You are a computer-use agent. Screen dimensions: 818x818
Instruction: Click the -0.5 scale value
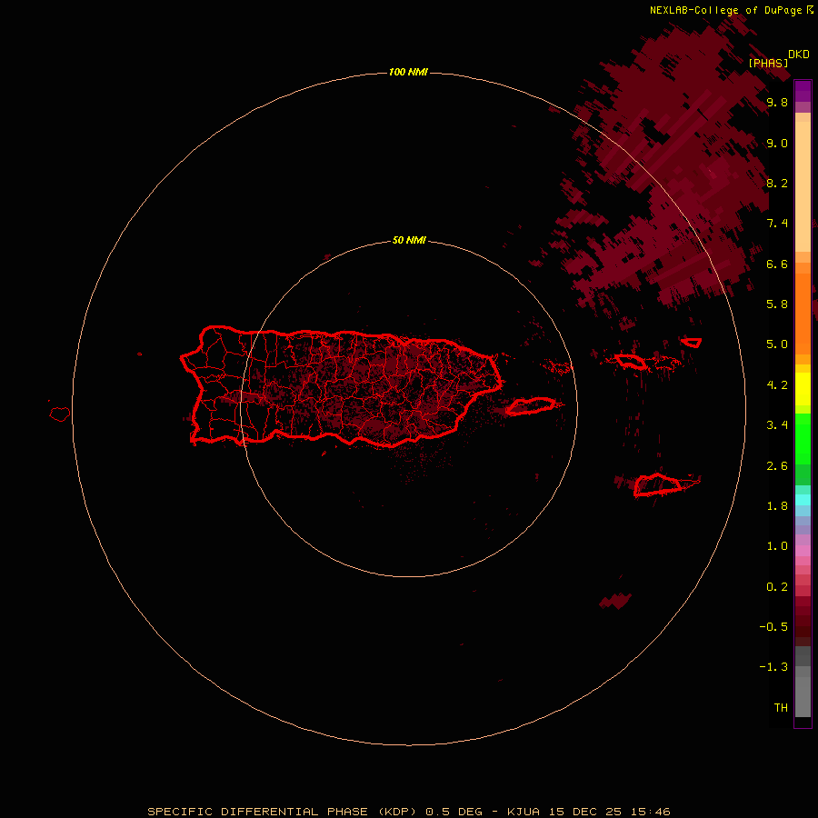pyautogui.click(x=773, y=627)
